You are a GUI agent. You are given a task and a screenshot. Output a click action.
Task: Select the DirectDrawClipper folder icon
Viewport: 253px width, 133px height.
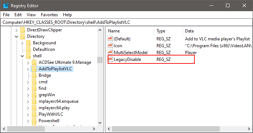22,30
